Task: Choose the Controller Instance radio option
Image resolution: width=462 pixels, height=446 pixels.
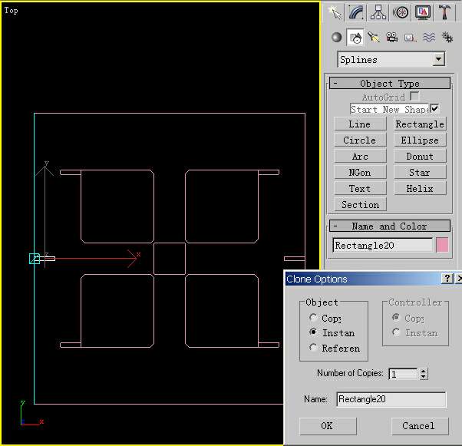Action: [x=396, y=332]
